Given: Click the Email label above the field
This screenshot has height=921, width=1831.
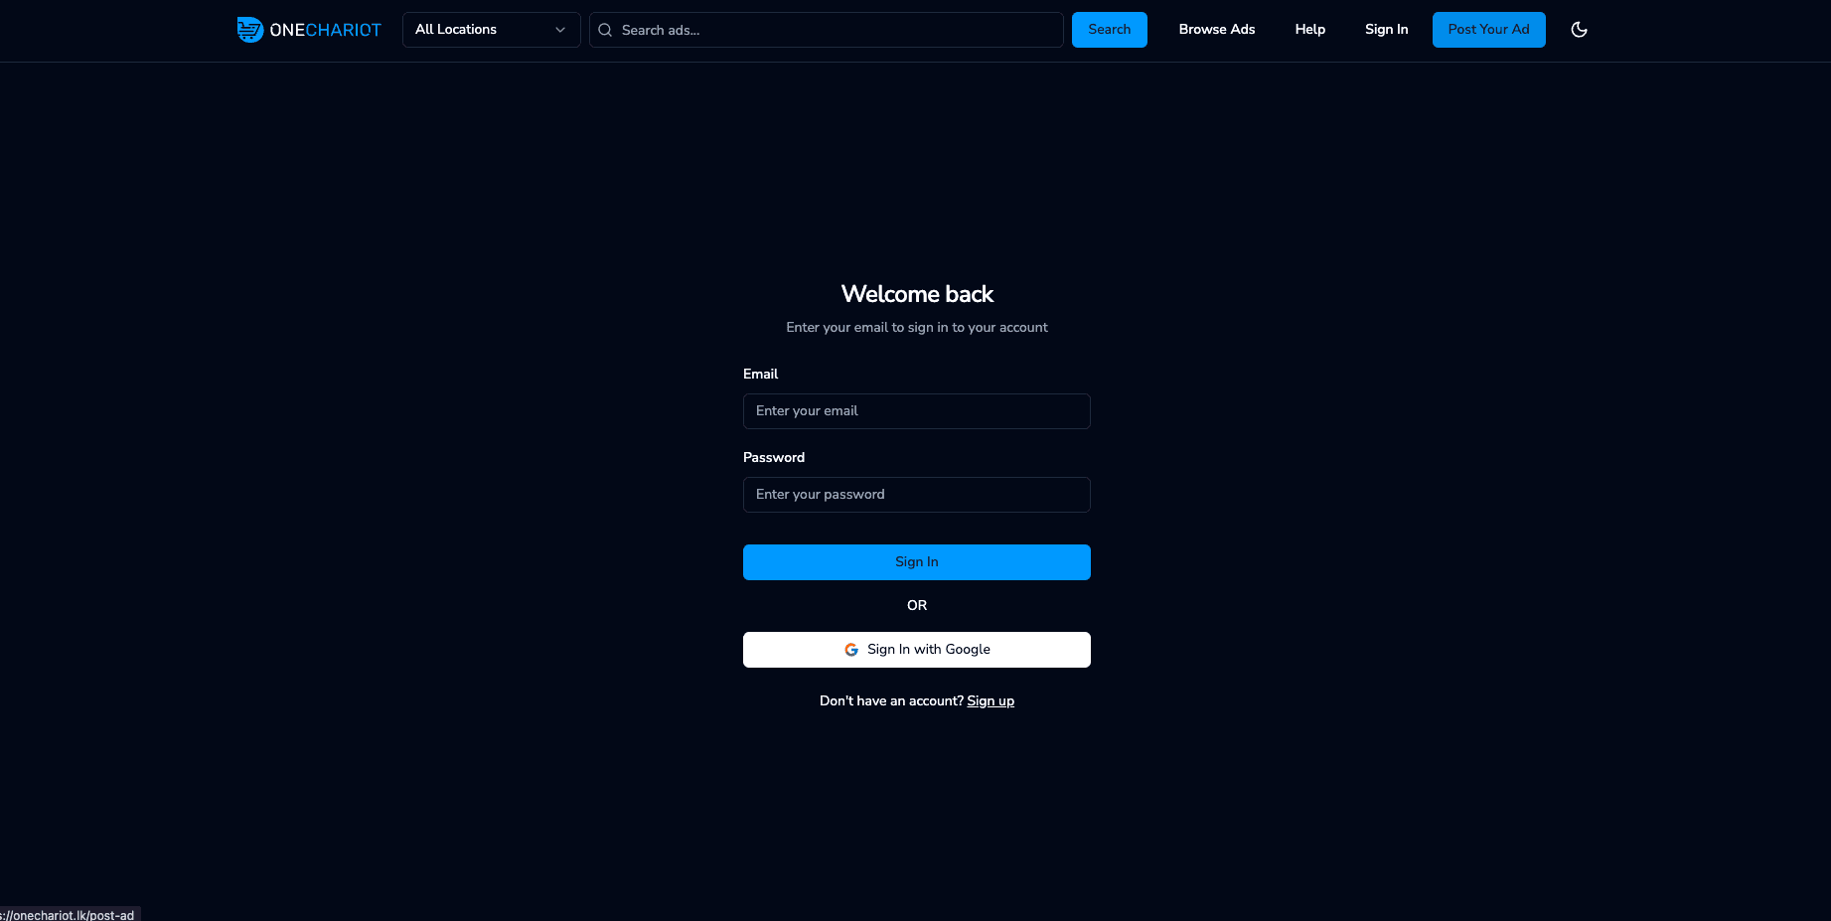Looking at the screenshot, I should (760, 374).
